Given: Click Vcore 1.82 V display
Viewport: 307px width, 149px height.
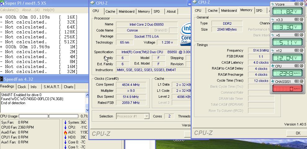Looking at the screenshot, I should 287,12.
